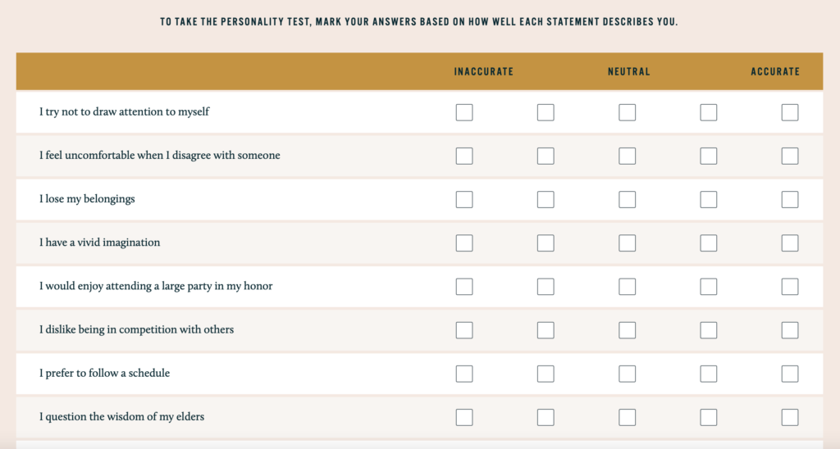Select Neutral for 'I dislike being in competition'
The height and width of the screenshot is (449, 840).
click(628, 330)
